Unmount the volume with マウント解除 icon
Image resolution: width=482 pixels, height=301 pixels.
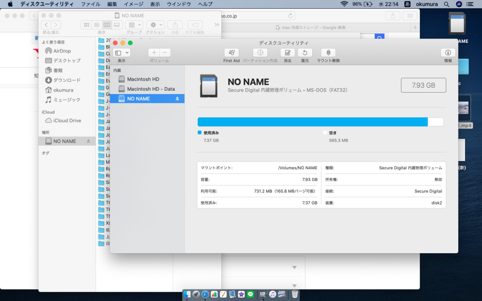328,53
